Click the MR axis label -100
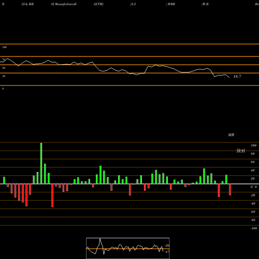Viewport: 259px width, 259px height. tap(254, 228)
